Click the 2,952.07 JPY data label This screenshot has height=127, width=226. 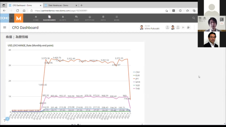[x=116, y=65]
